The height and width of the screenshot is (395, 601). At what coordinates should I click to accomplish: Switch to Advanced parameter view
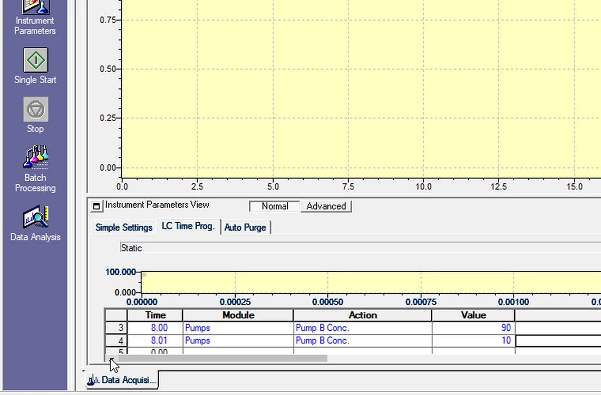tap(326, 206)
